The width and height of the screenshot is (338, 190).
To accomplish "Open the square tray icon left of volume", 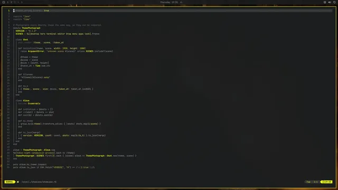I will [325, 2].
